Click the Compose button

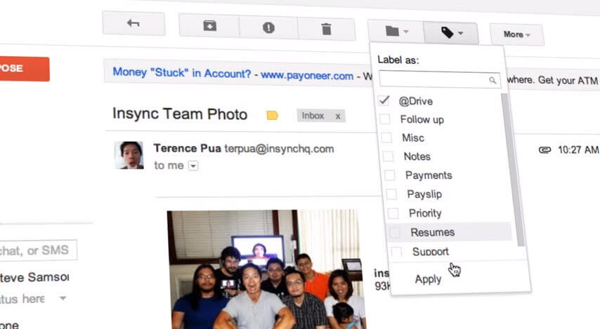click(23, 69)
